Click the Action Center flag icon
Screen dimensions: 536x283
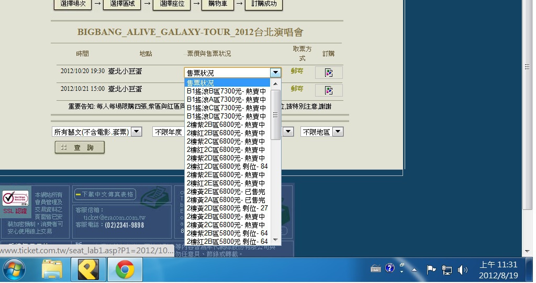431,269
